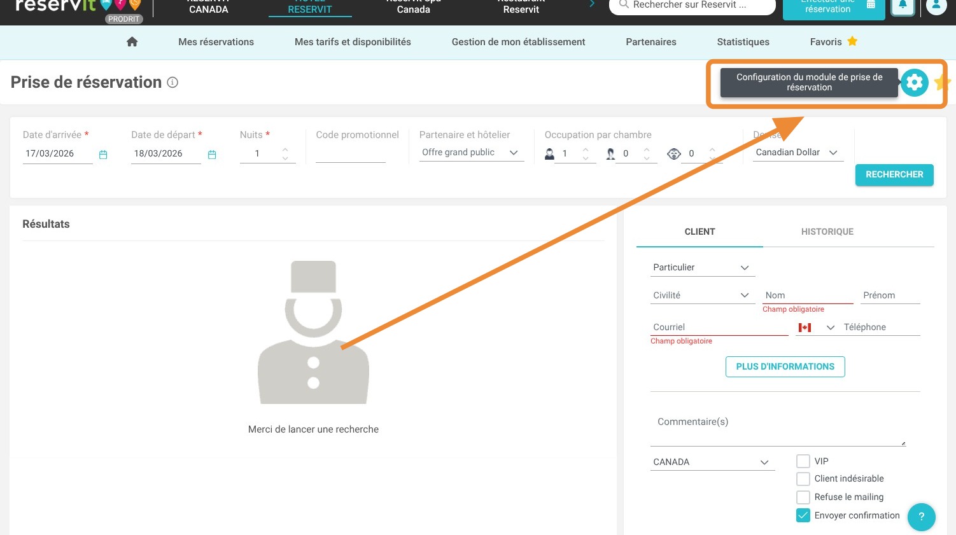Open the Statistiques menu
956x535 pixels.
click(743, 42)
